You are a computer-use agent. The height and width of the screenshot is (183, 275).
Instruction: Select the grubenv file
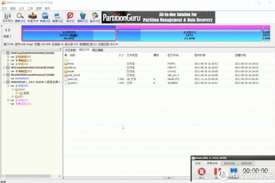tap(71, 83)
